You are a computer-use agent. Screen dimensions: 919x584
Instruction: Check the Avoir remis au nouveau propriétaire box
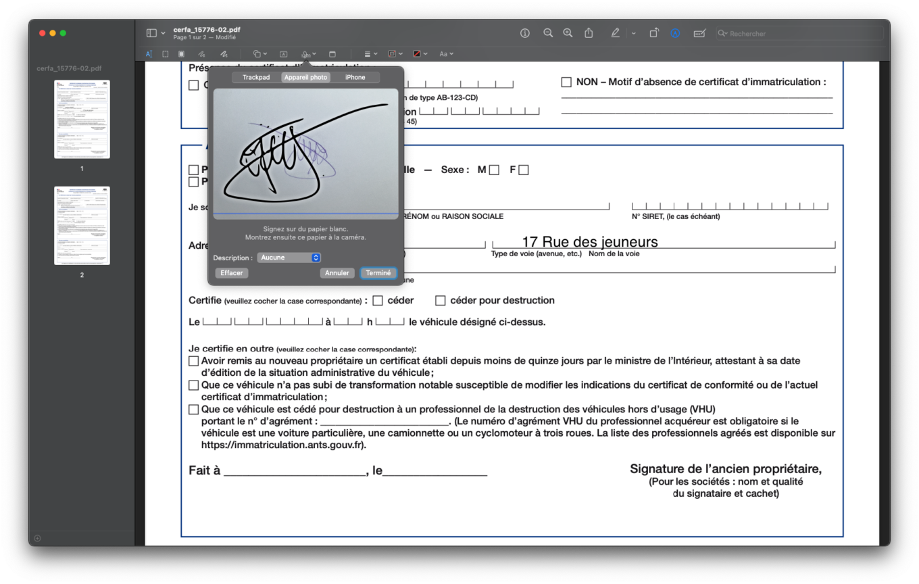(194, 362)
